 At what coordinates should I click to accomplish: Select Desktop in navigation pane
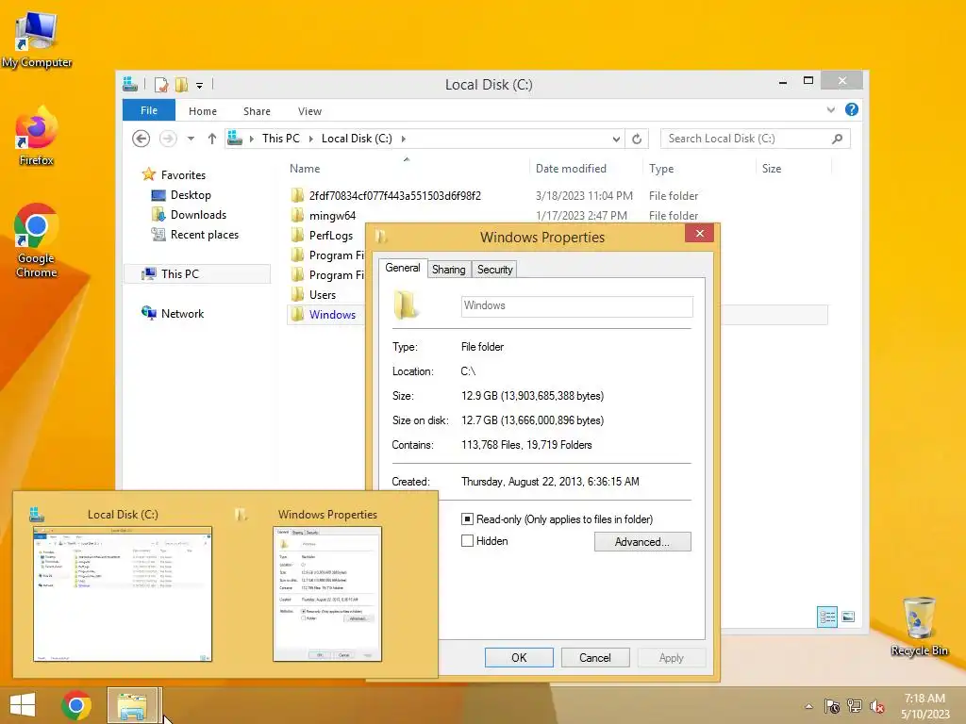(182, 195)
